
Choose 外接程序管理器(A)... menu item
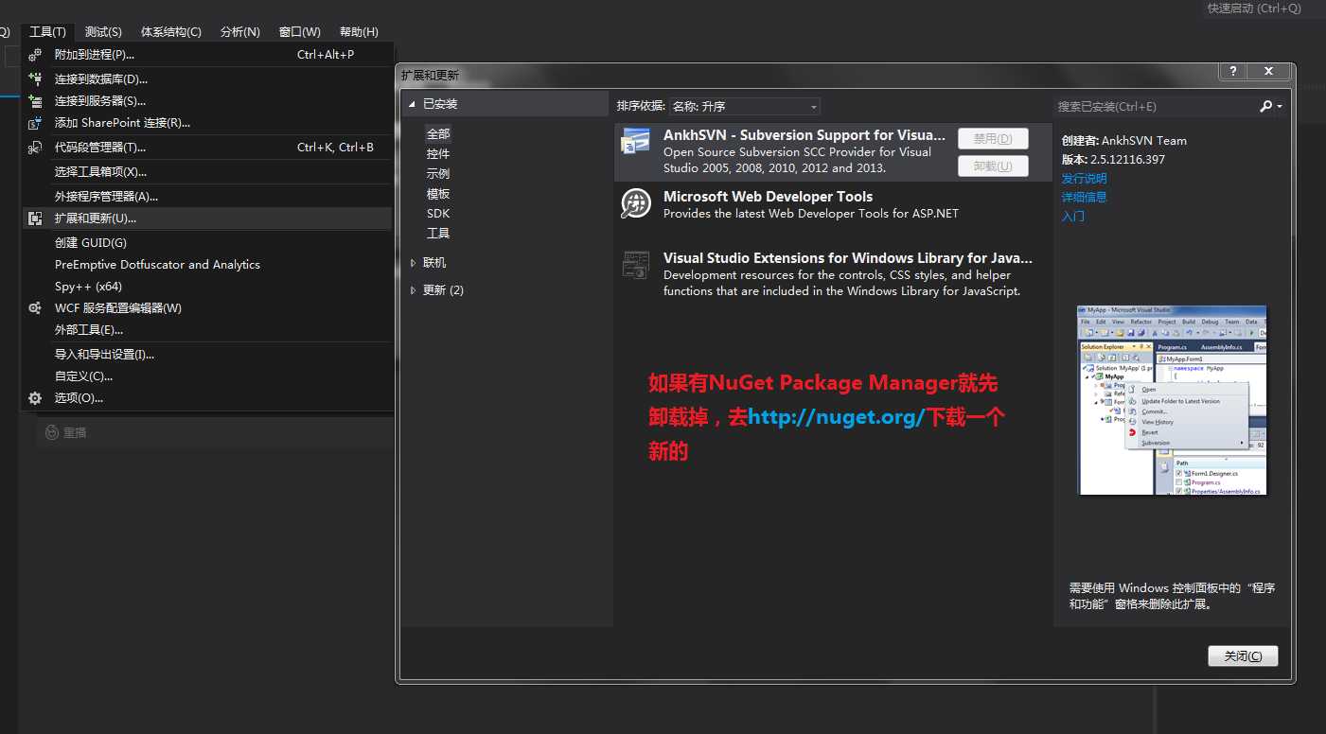point(207,197)
